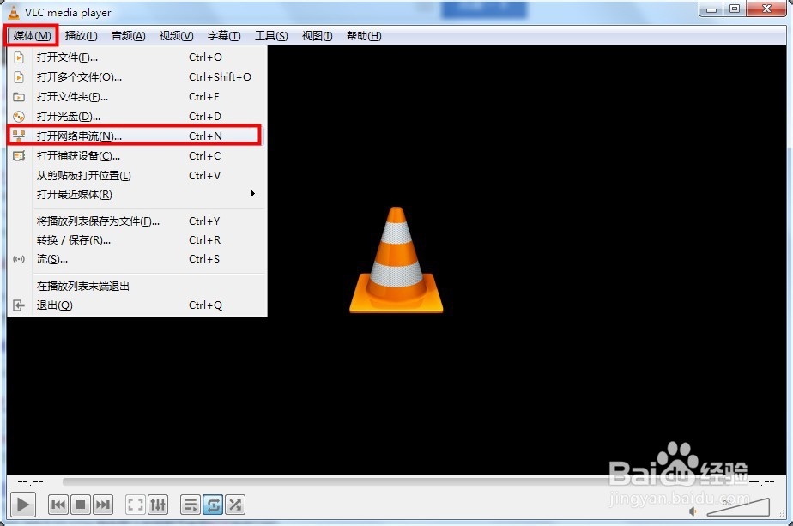The image size is (793, 526).
Task: Open extended settings equalizer button
Action: coord(158,505)
